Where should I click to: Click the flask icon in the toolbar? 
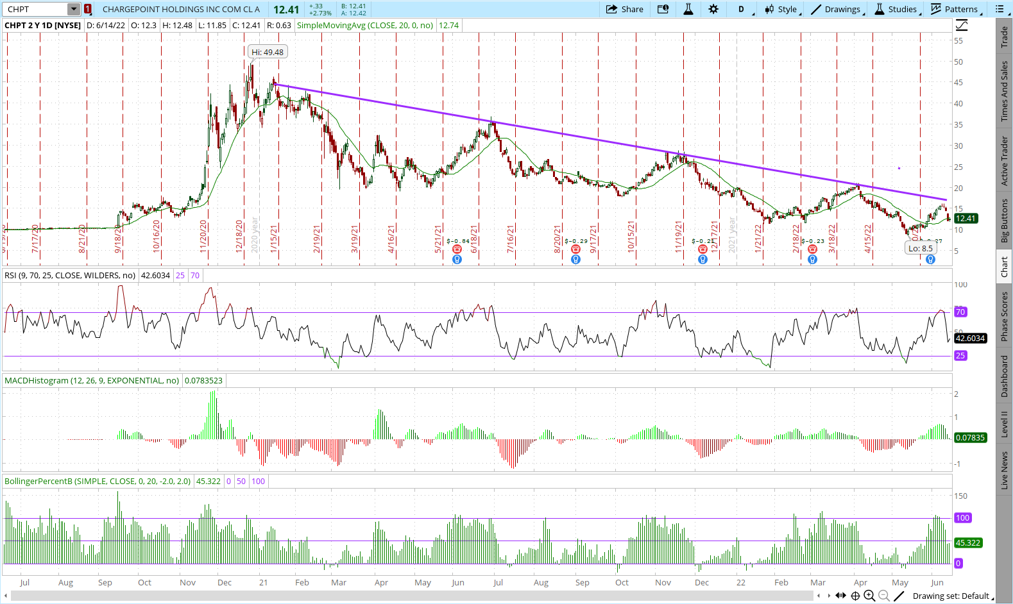[x=688, y=9]
